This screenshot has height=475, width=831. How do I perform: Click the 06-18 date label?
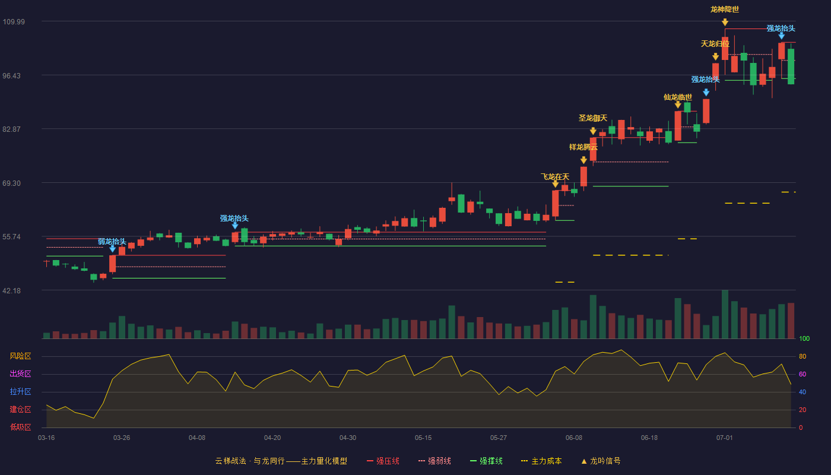[649, 438]
